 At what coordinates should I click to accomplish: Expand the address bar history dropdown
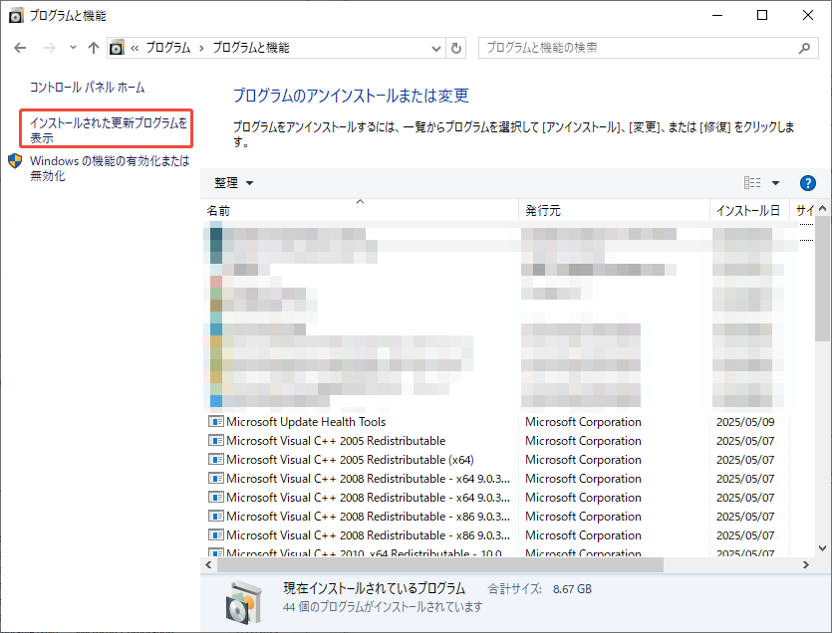point(436,48)
